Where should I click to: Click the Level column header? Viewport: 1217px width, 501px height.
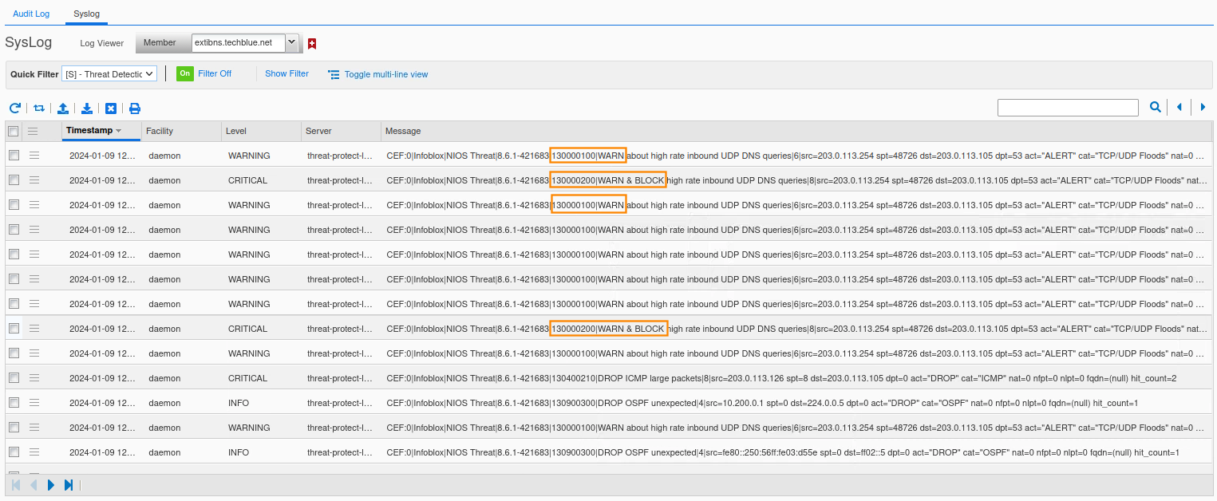click(236, 131)
